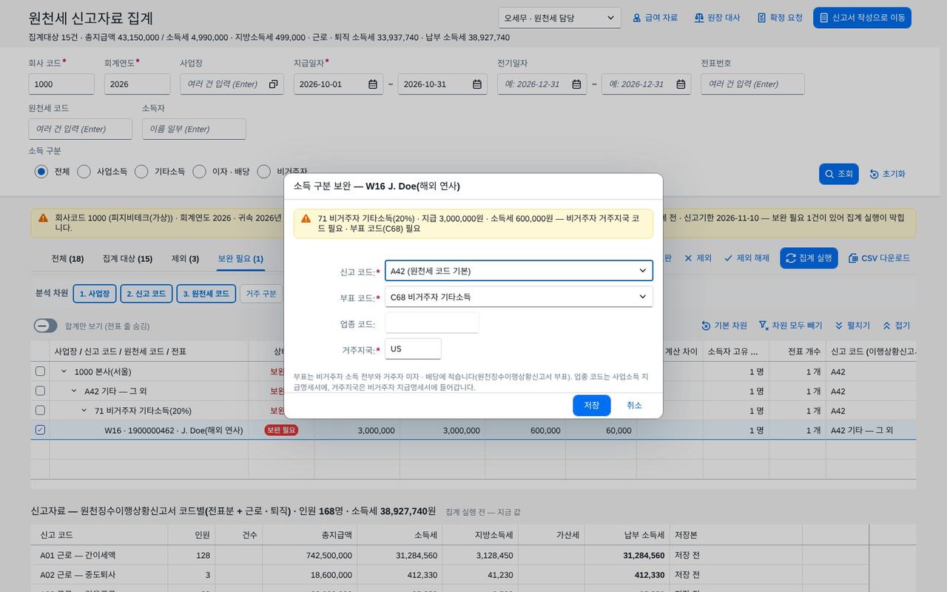Viewport: 947px width, 592px height.
Task: Switch to the 집계 대상 (15) tab
Action: click(x=127, y=258)
